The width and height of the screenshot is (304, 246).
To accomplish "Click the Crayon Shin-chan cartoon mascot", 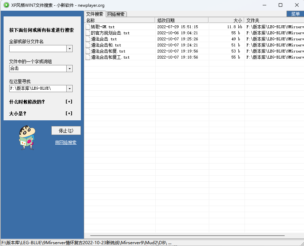I will pyautogui.click(x=27, y=137).
